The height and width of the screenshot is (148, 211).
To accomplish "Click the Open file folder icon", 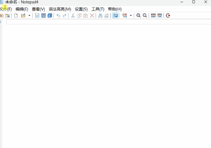I will pos(23,15).
